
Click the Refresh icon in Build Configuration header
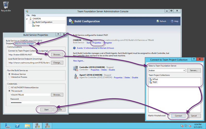(158, 21)
